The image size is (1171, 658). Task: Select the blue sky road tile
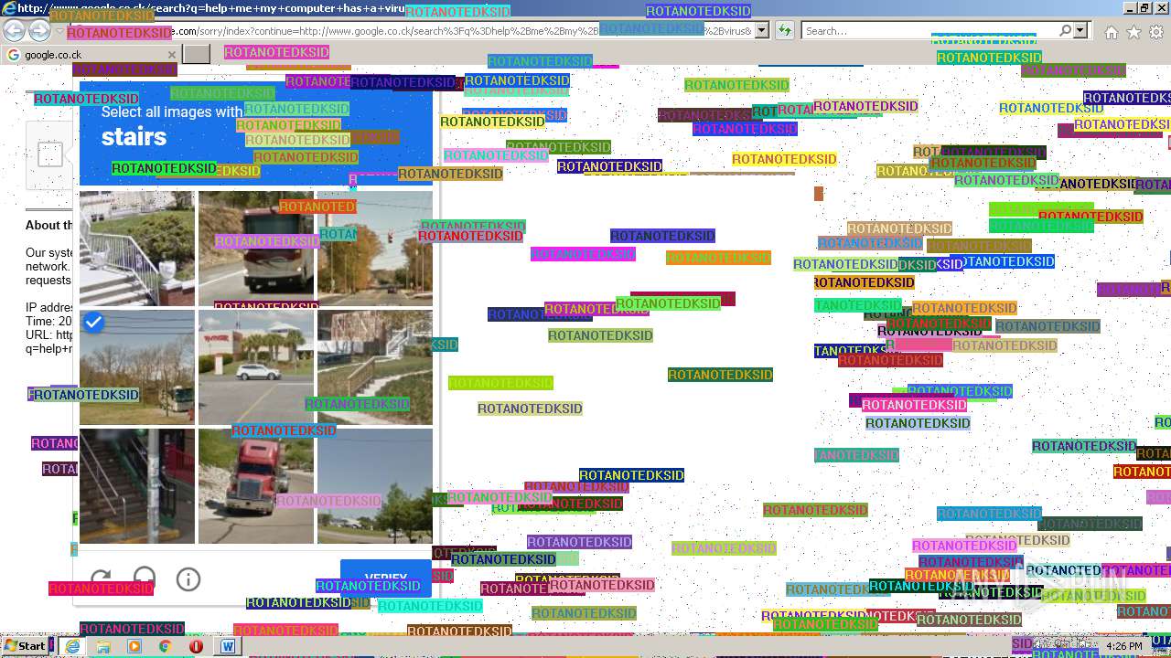[375, 486]
